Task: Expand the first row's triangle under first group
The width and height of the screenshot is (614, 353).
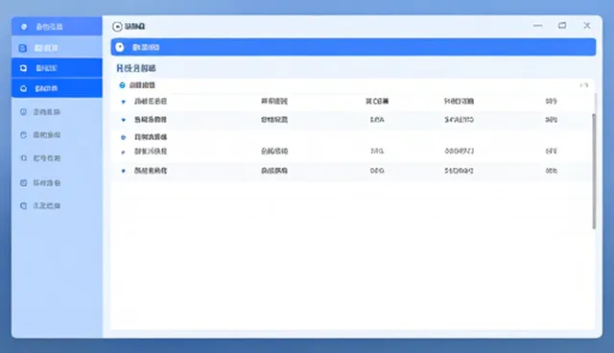Action: tap(124, 102)
